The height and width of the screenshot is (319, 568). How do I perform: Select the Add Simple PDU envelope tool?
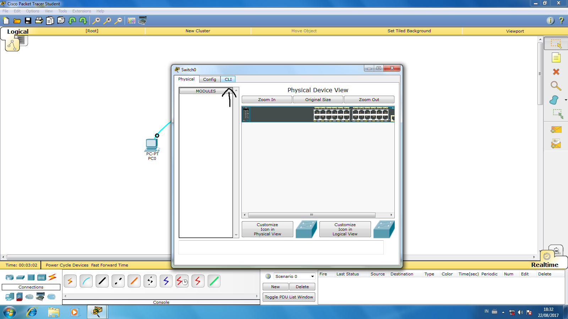coord(556,129)
